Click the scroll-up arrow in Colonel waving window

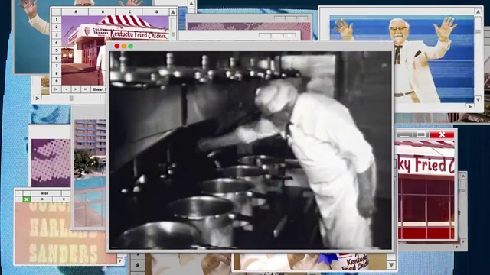tap(478, 12)
